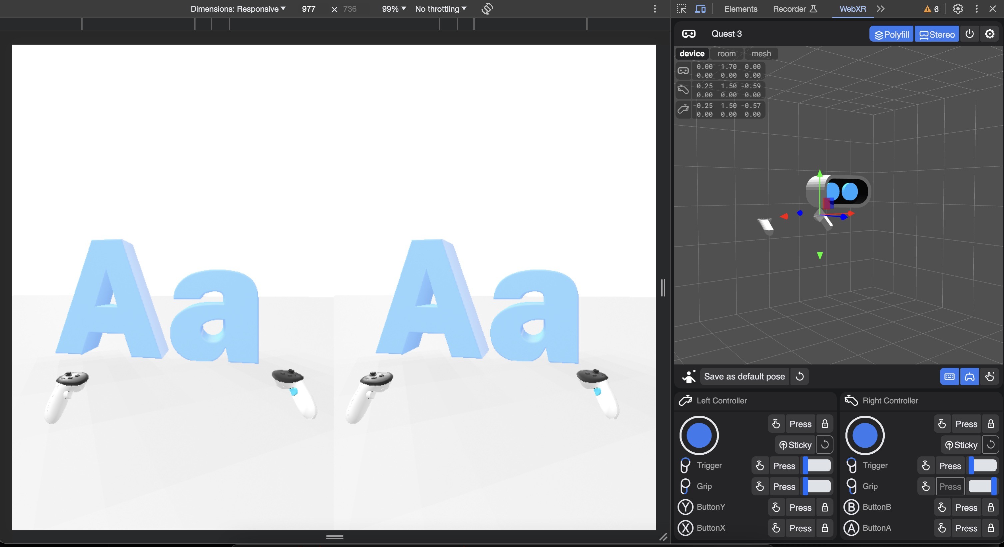Click the headset model in 3D scene

(x=838, y=191)
